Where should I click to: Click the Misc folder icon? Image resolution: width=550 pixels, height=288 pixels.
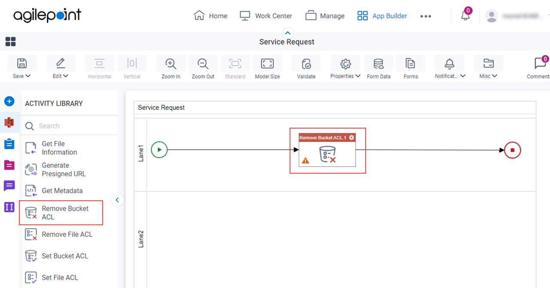[488, 64]
